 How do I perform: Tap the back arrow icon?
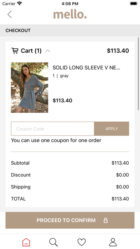(x=10, y=14)
